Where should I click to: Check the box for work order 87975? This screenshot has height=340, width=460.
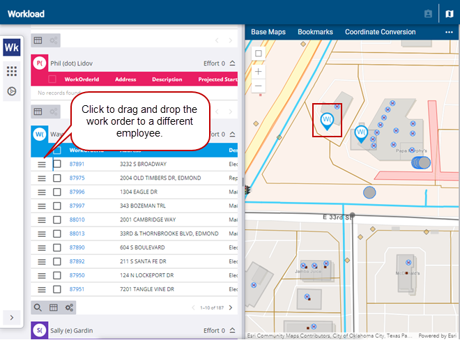[57, 178]
